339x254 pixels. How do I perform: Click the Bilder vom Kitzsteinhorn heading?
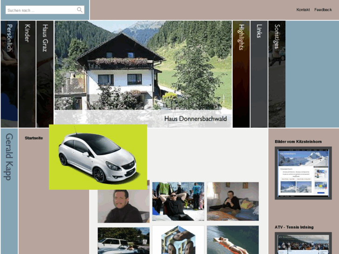[298, 142]
